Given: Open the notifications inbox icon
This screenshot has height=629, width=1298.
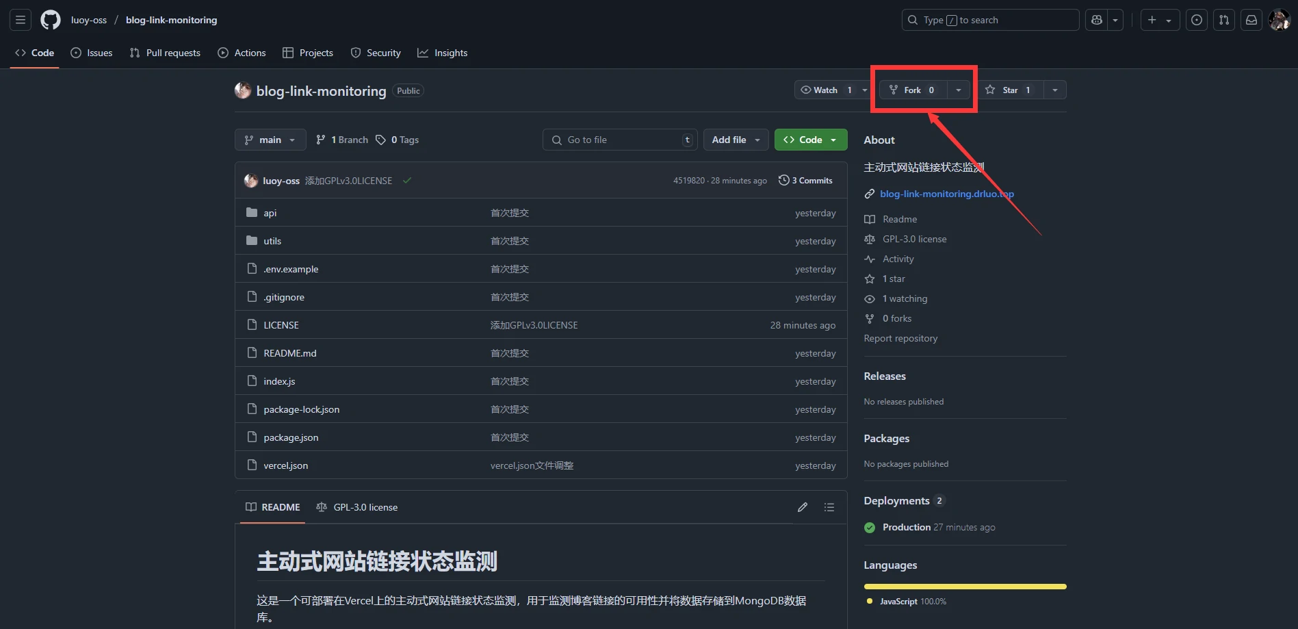Looking at the screenshot, I should click(1251, 20).
